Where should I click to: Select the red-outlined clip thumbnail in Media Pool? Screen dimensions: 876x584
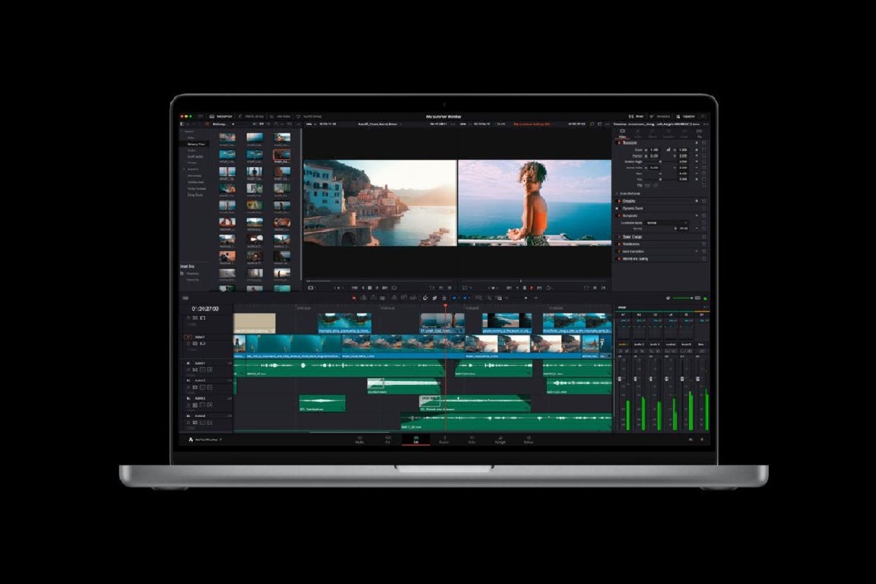pyautogui.click(x=282, y=155)
